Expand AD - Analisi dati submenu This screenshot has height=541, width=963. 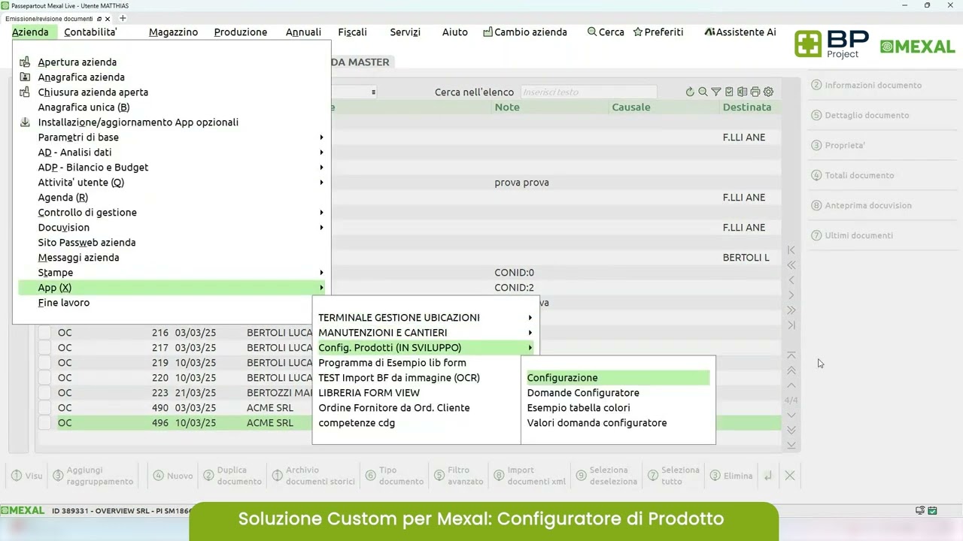coord(172,152)
